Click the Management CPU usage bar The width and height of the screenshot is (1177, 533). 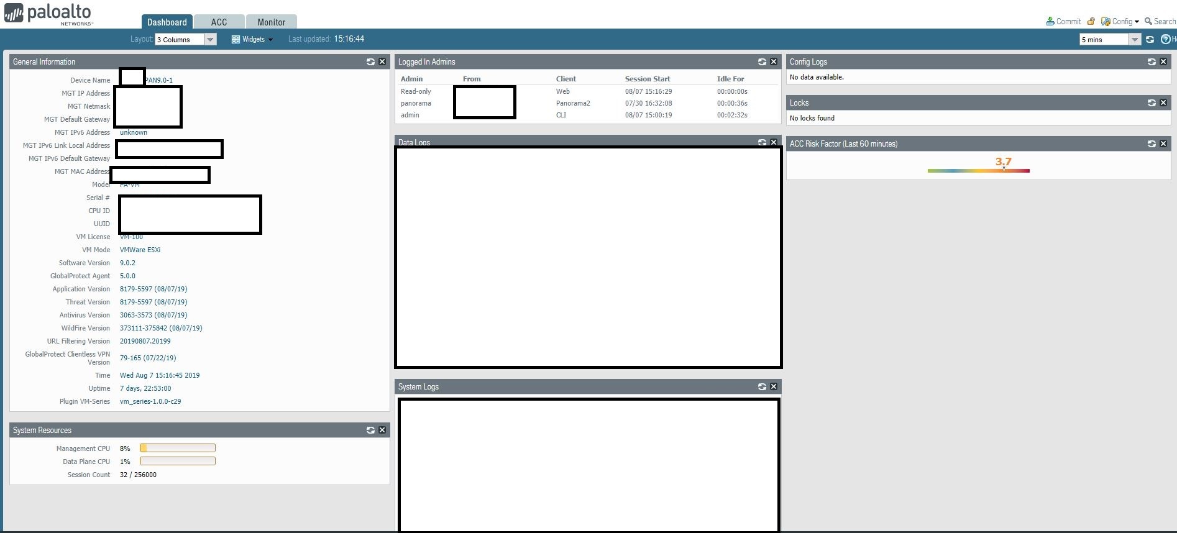tap(178, 448)
